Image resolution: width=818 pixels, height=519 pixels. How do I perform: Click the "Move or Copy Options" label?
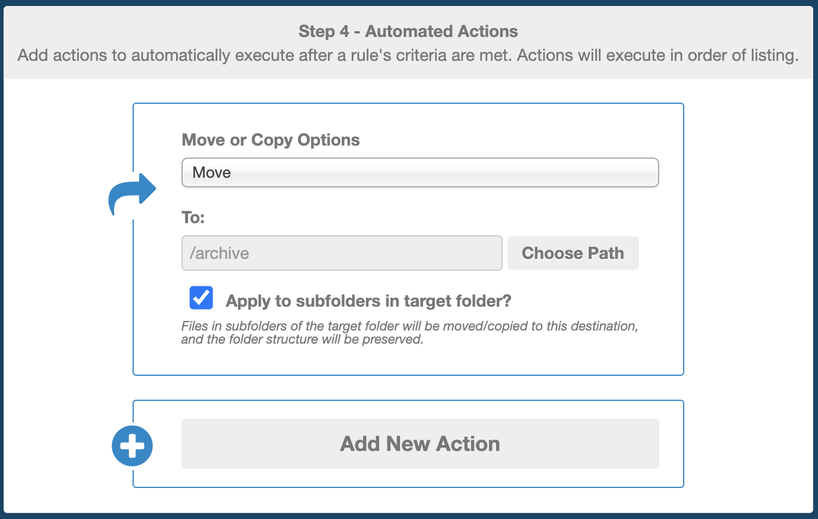(270, 140)
